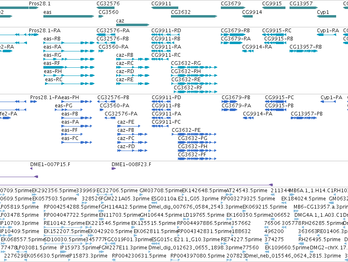The image size is (348, 262).
Task: Select the Cyp1 gene label
Action: (323, 12)
